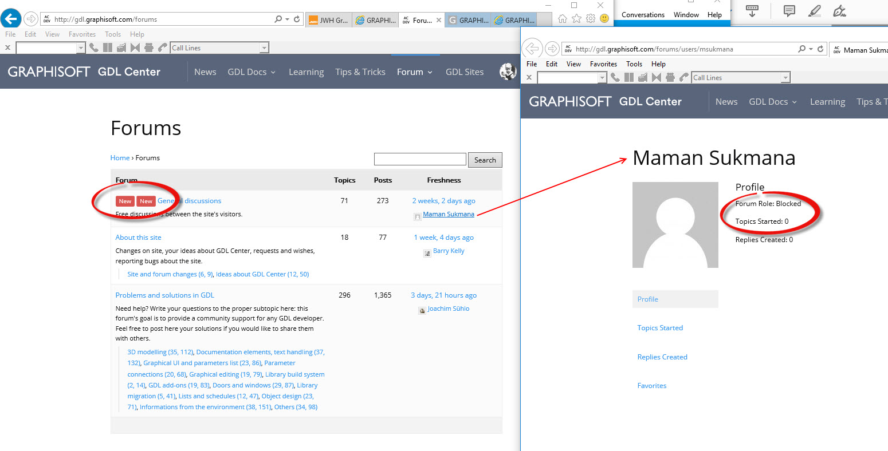Viewport: 888px width, 451px height.
Task: Click the user avatar in GDL Center navbar
Action: tap(508, 72)
